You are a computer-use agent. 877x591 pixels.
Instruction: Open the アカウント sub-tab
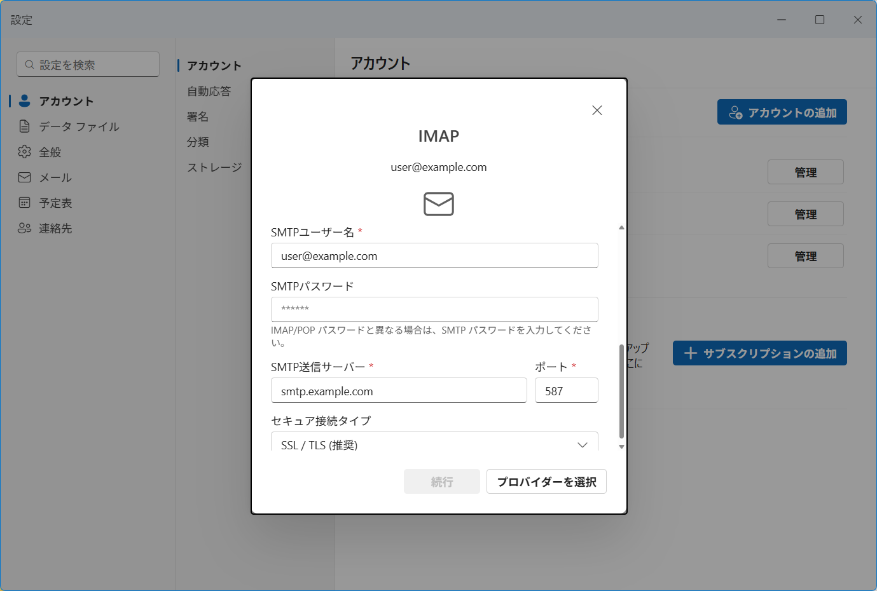[x=214, y=65]
